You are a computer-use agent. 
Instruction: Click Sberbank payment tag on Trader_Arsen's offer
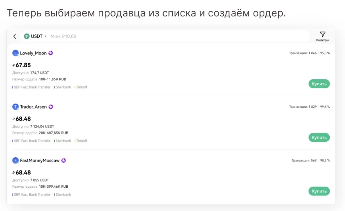coord(63,141)
